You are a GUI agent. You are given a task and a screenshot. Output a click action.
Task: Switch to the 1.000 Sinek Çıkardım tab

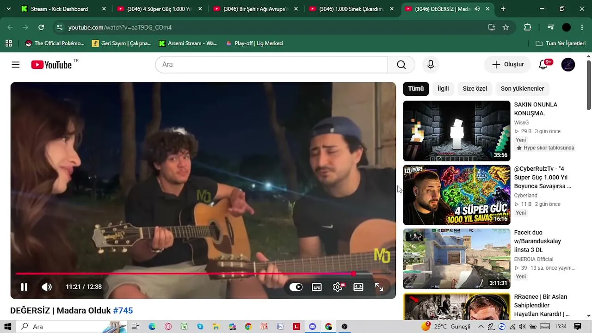pos(351,9)
